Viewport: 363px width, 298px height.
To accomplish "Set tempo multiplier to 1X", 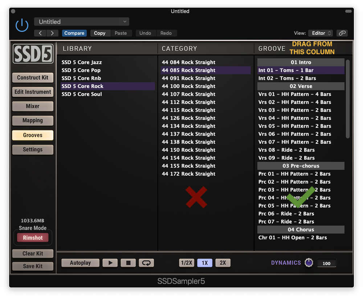I will pos(205,263).
